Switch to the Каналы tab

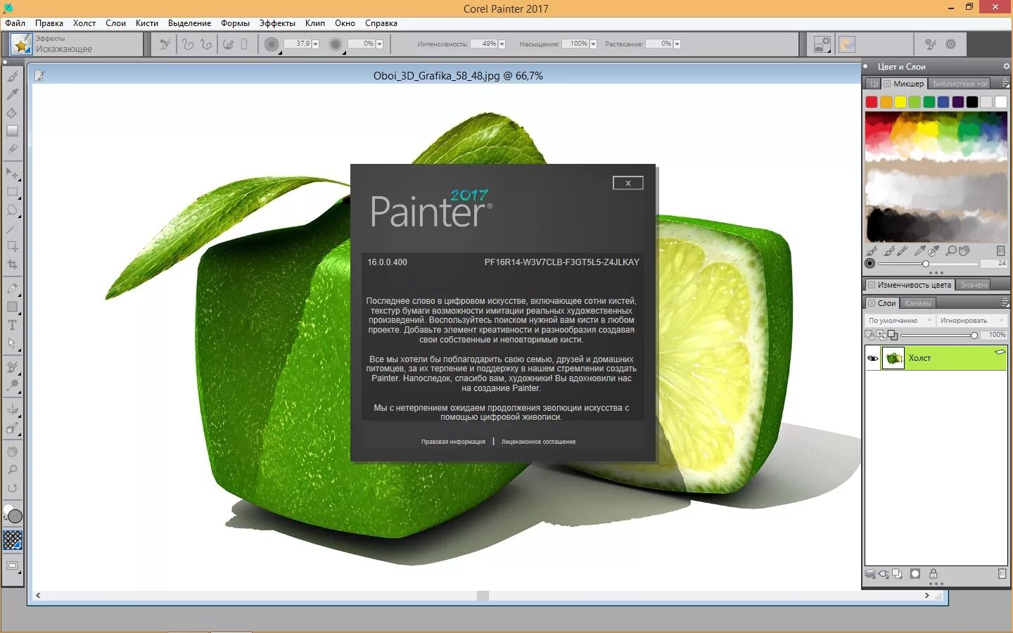coord(918,303)
